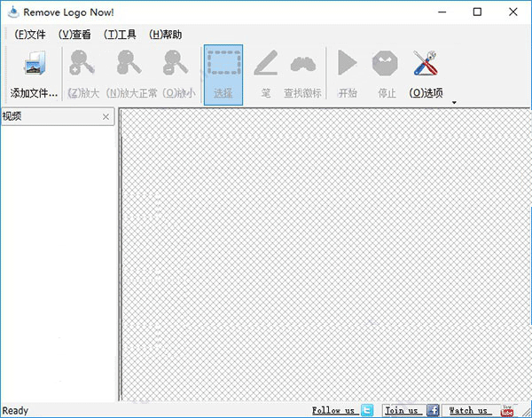Click the Stop (停止) octagon icon
Viewport: 532px width, 418px height.
[385, 63]
